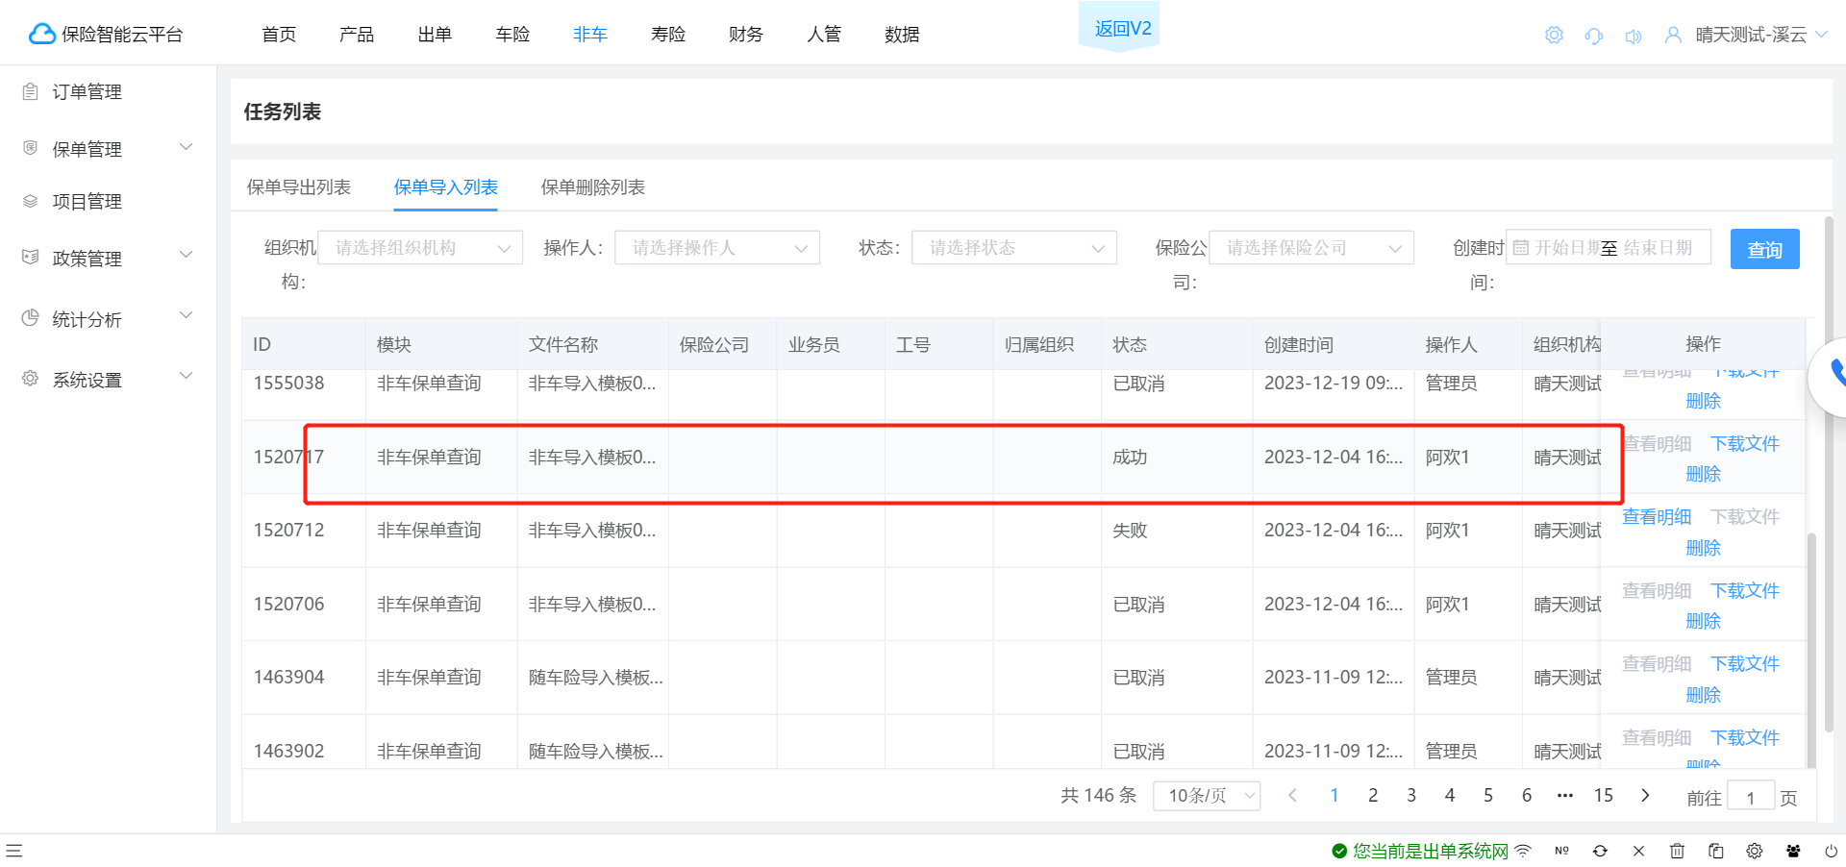This screenshot has height=867, width=1846.
Task: Click the headset customer service icon
Action: [x=1593, y=36]
